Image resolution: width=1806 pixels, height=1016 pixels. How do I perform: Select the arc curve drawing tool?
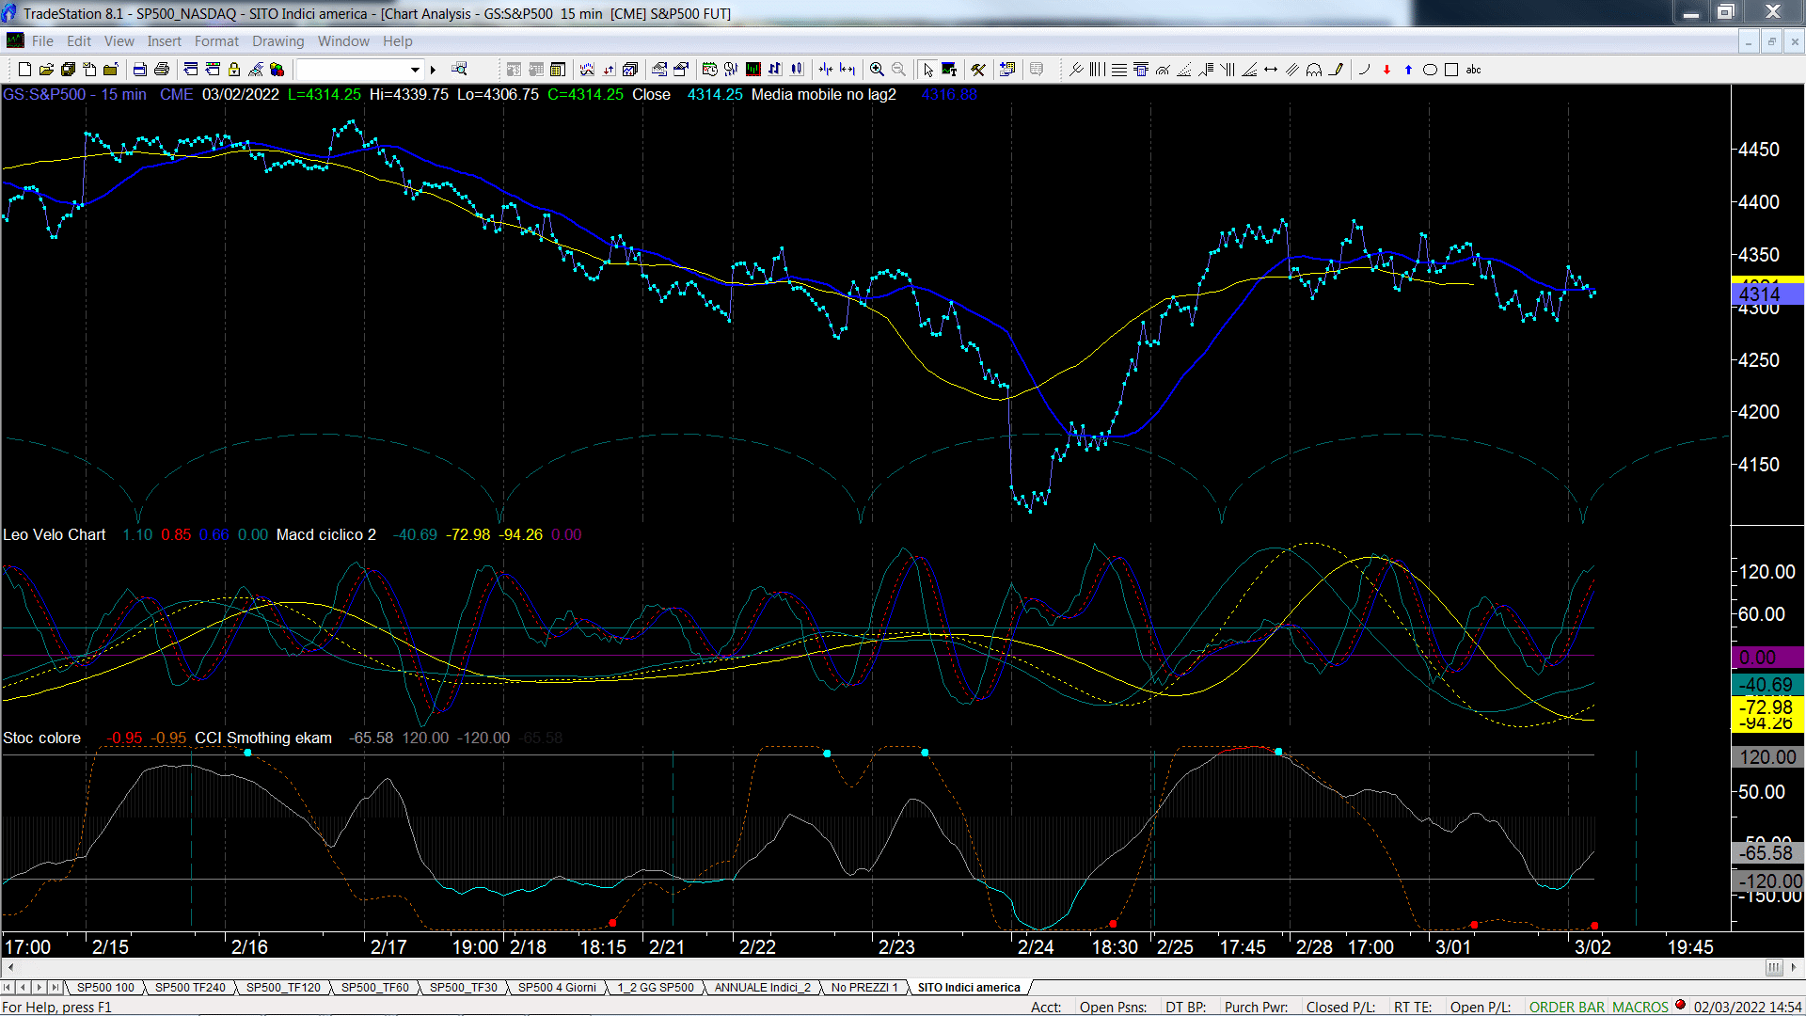click(x=1364, y=70)
